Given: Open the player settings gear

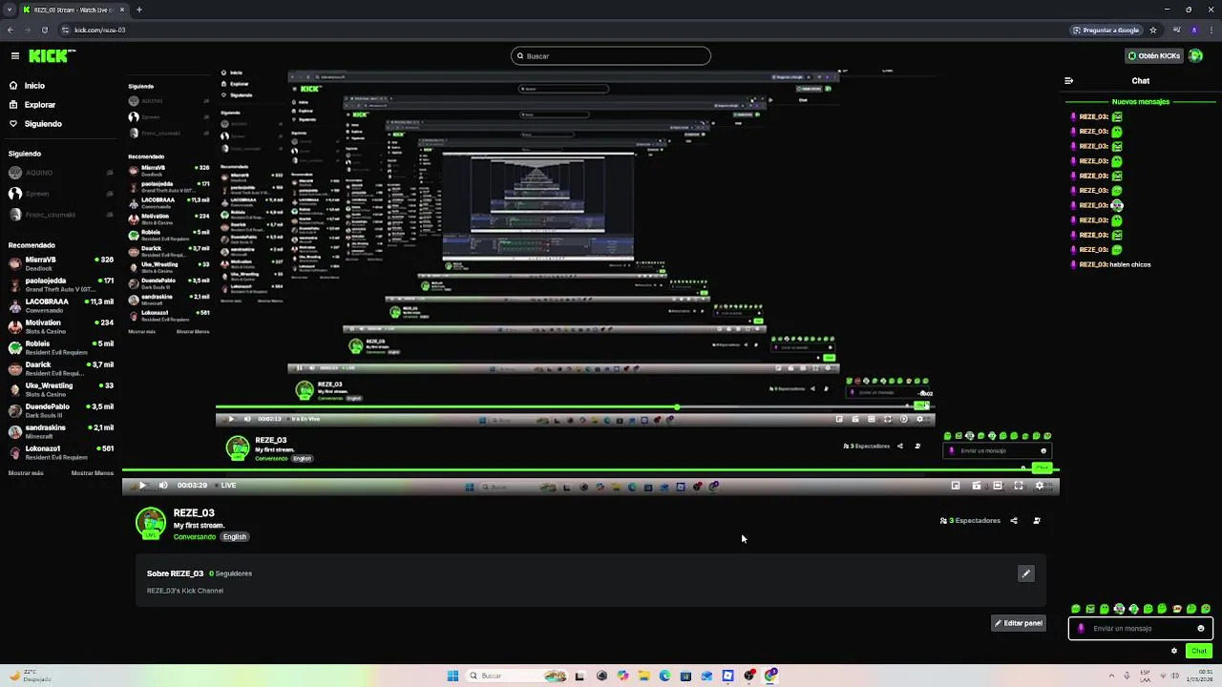Looking at the screenshot, I should tap(1040, 486).
